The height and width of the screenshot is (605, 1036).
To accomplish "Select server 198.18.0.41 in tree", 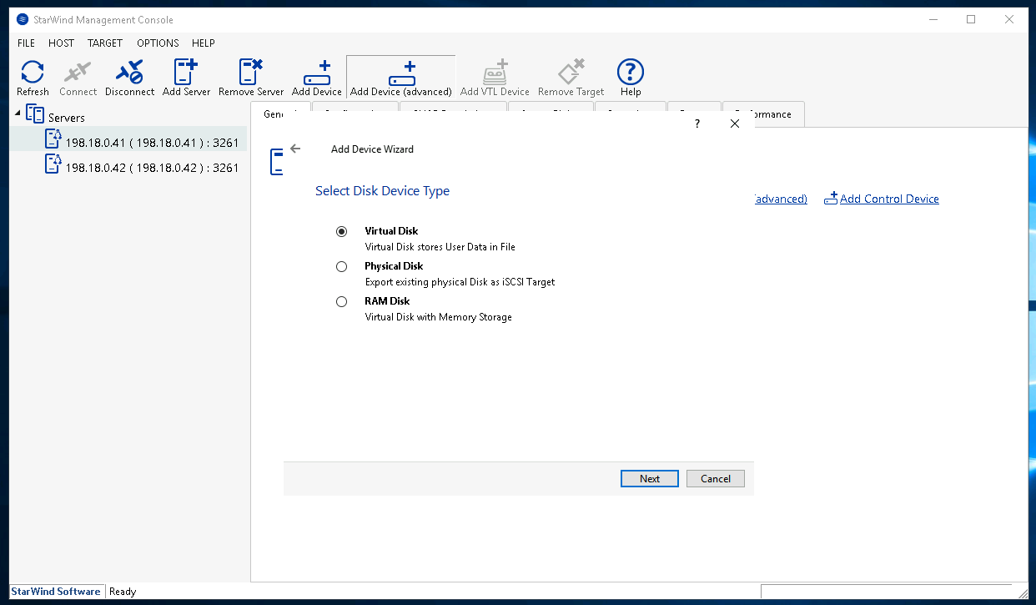I will point(152,143).
